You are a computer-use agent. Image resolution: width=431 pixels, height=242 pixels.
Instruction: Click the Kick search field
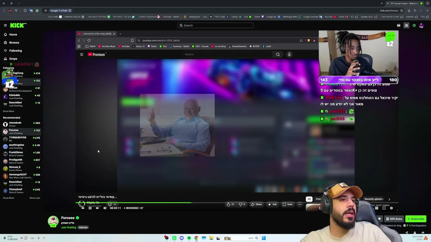(215, 25)
